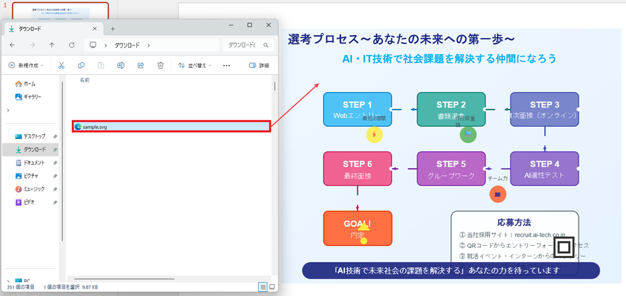Close the ダウンロード tab
The image size is (626, 296).
[94, 29]
